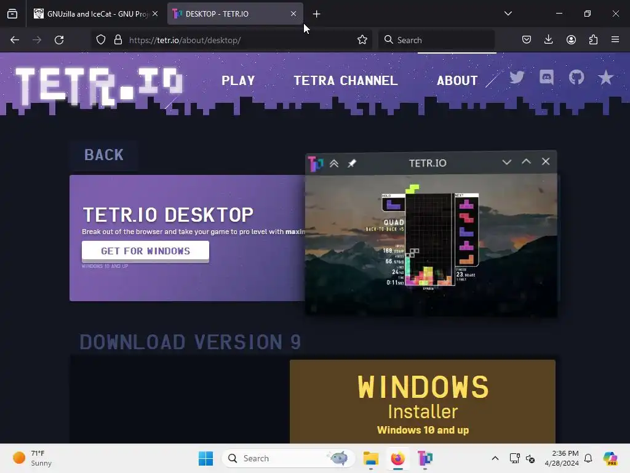Open the Windows Start menu
630x473 pixels.
[205, 458]
